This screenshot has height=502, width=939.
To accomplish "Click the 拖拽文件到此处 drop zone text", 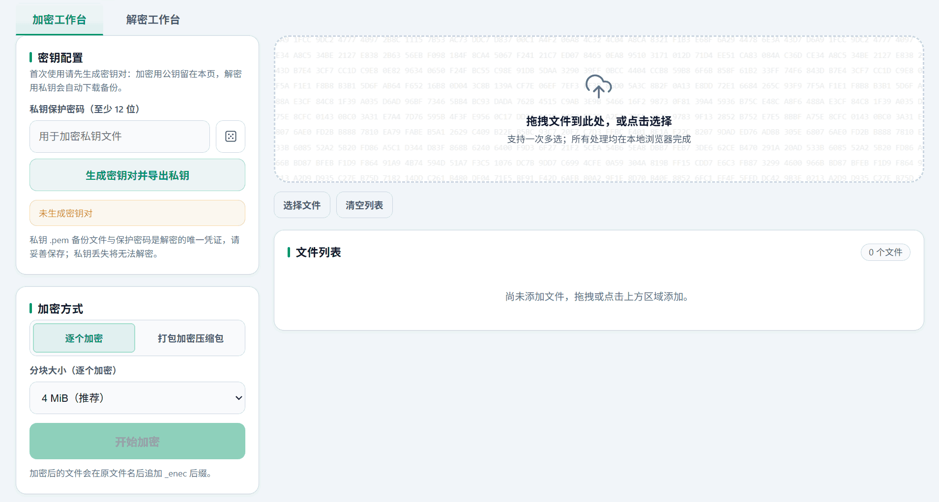I will point(599,121).
